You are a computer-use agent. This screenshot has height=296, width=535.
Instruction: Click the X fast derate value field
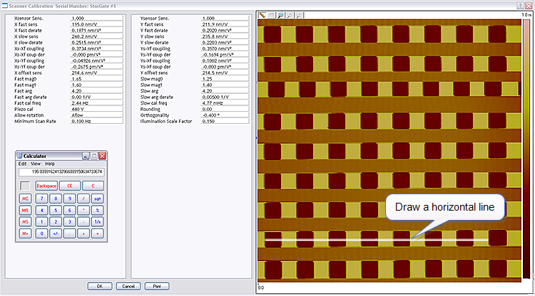click(97, 31)
